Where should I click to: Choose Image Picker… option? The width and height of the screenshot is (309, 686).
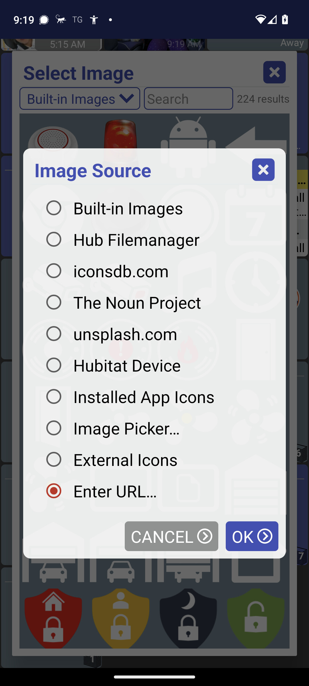click(x=54, y=428)
